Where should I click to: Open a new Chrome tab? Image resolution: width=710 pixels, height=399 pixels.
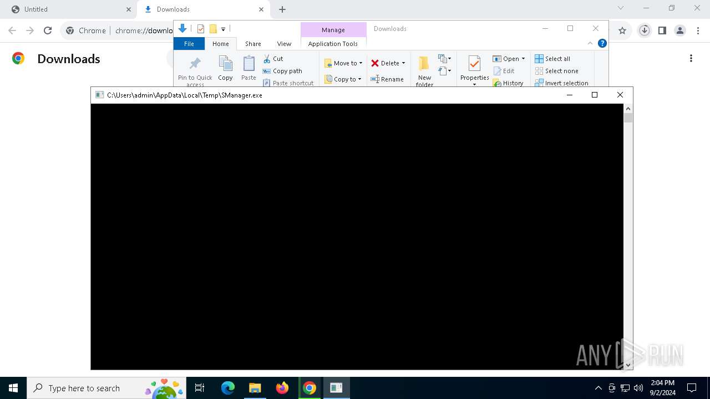tap(282, 9)
